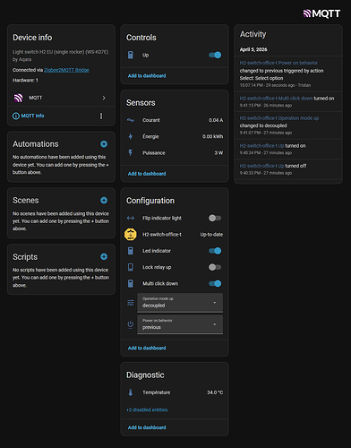
Task: Click the MQTT integration icon in Device info
Action: [x=19, y=98]
